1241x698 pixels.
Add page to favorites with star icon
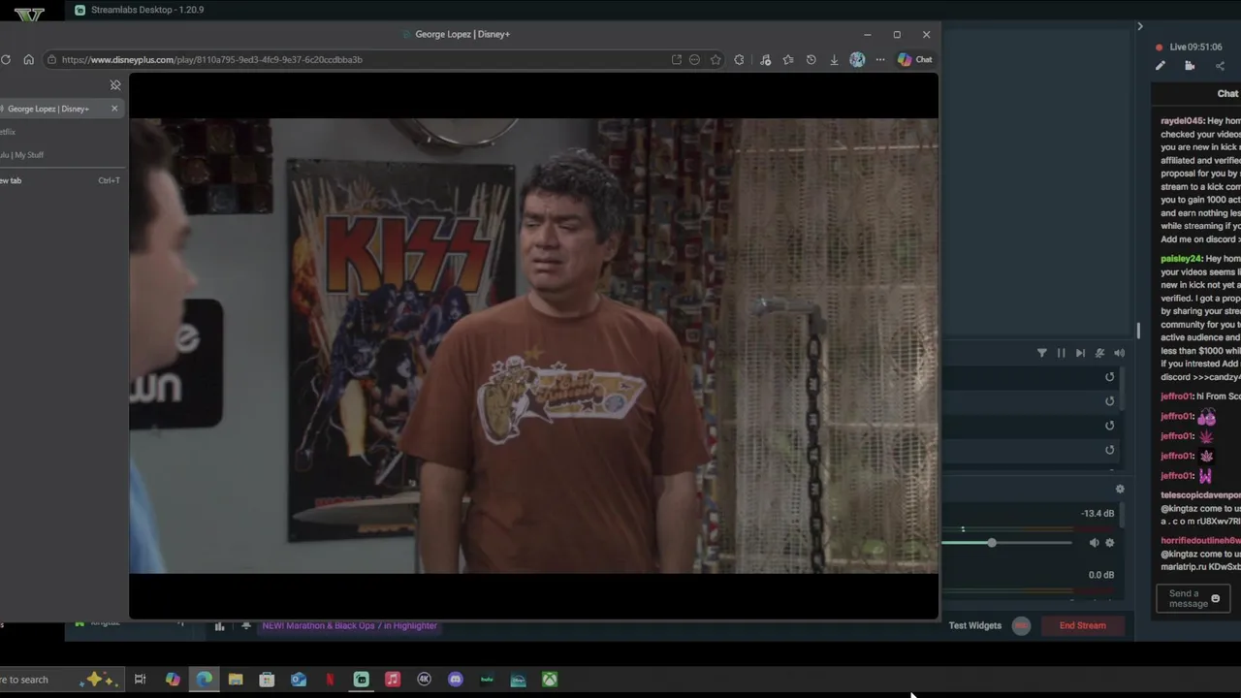click(x=716, y=59)
